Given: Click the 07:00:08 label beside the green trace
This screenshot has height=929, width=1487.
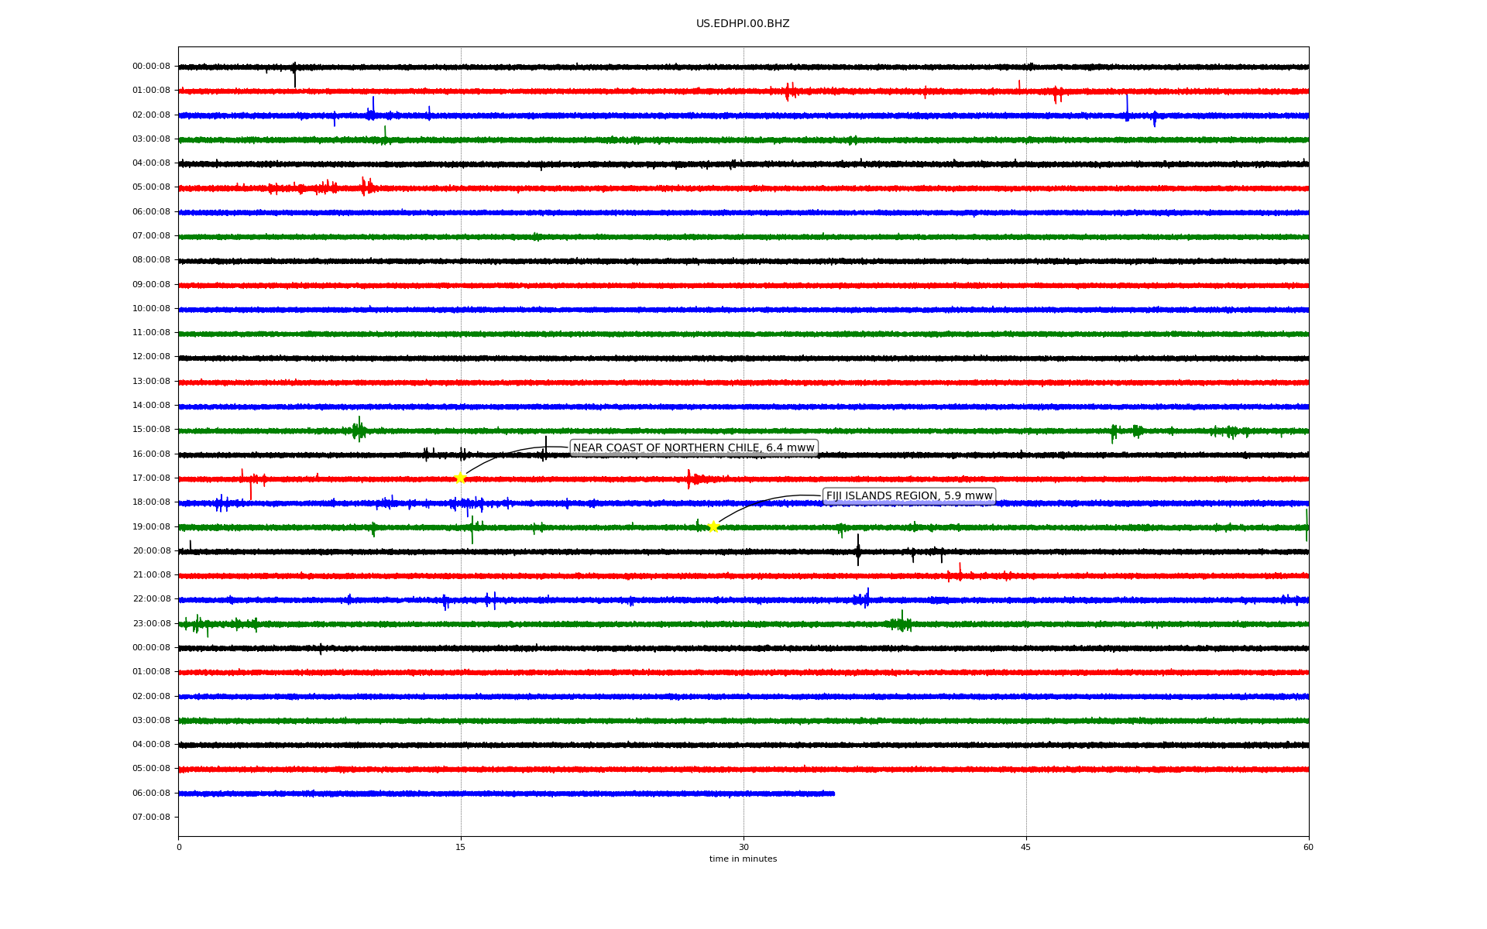Looking at the screenshot, I should (x=151, y=235).
